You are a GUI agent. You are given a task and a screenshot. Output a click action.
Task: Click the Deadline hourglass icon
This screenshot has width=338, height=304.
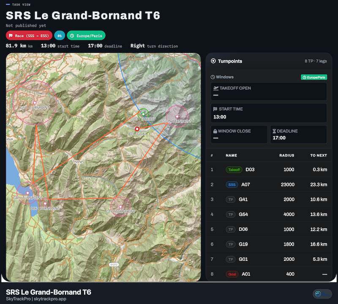click(274, 131)
